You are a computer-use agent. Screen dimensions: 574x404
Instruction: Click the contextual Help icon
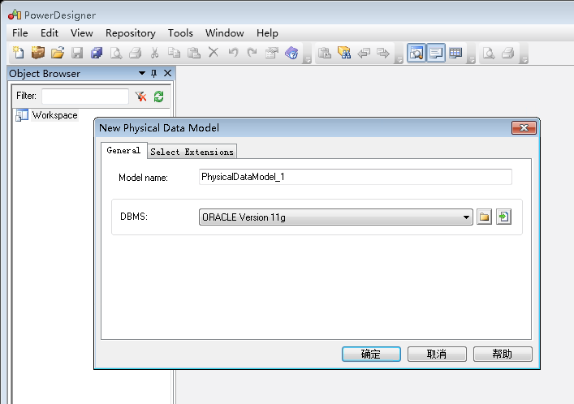[291, 53]
